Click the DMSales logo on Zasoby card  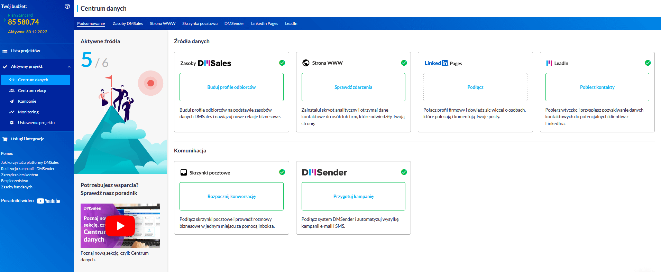214,63
